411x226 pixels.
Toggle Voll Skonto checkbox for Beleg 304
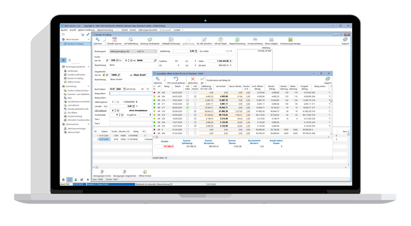pyautogui.click(x=195, y=96)
